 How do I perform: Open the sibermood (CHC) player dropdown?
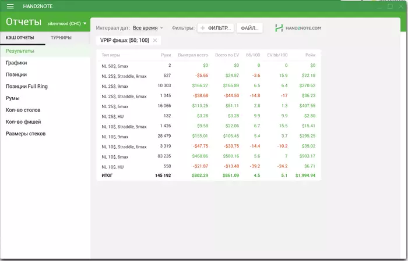coord(67,24)
